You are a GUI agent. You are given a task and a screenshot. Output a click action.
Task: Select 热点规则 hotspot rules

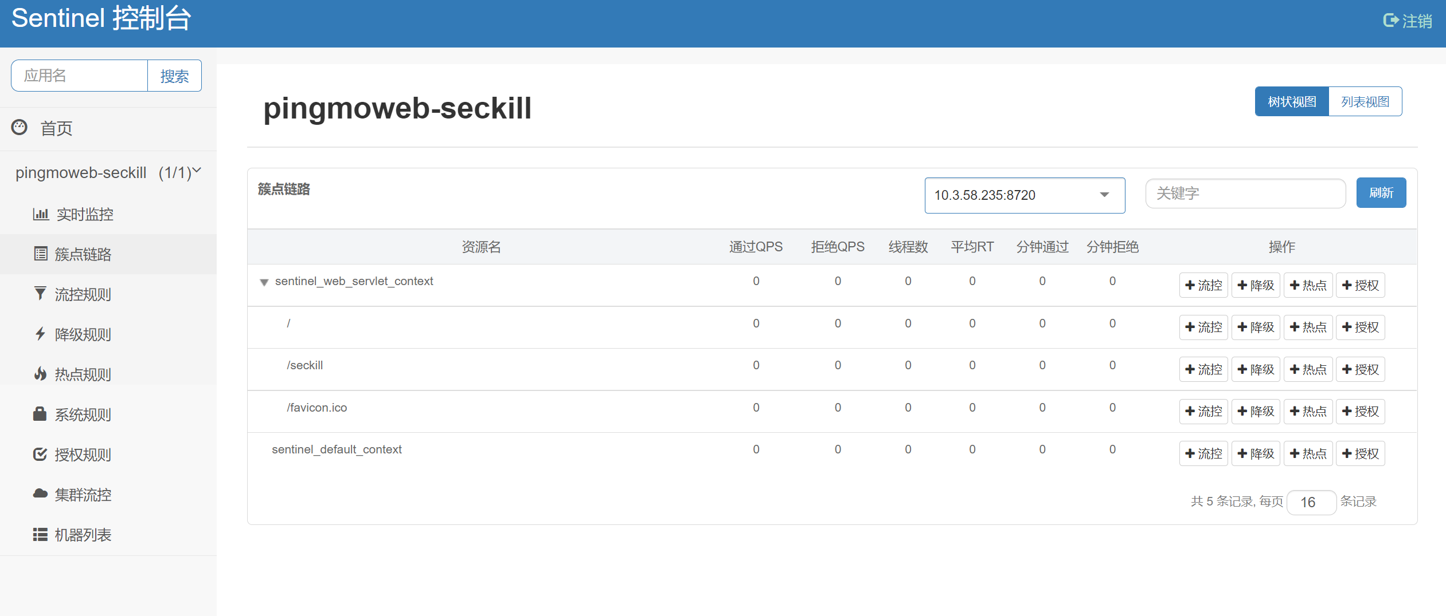83,374
